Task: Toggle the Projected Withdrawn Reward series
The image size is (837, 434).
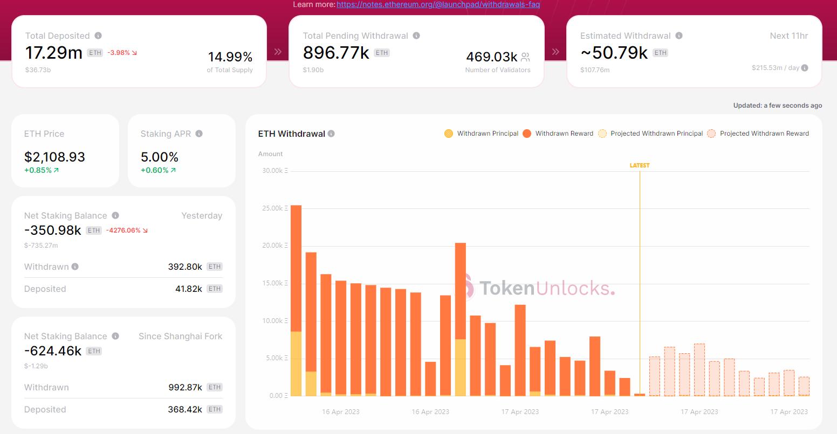Action: pyautogui.click(x=758, y=134)
